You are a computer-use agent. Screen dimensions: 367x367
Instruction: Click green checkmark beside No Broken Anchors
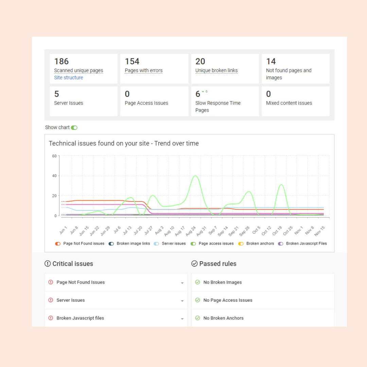197,318
